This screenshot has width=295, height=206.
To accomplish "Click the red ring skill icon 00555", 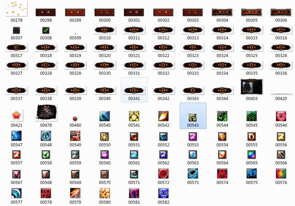I will (252, 136).
